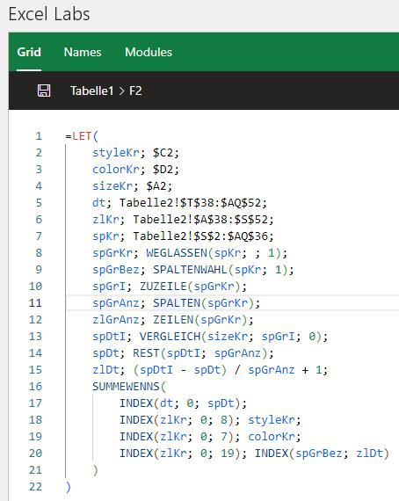Click the closing parenthesis on line 21
The width and height of the screenshot is (399, 501).
pos(96,470)
